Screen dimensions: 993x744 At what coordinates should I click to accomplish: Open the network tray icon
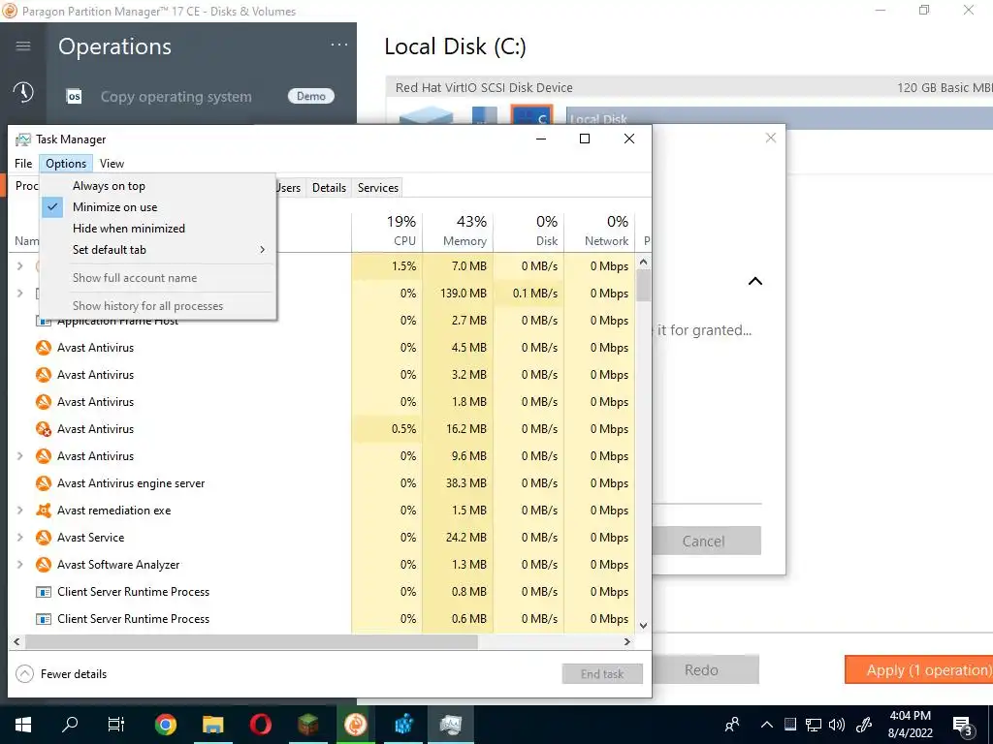coord(814,725)
